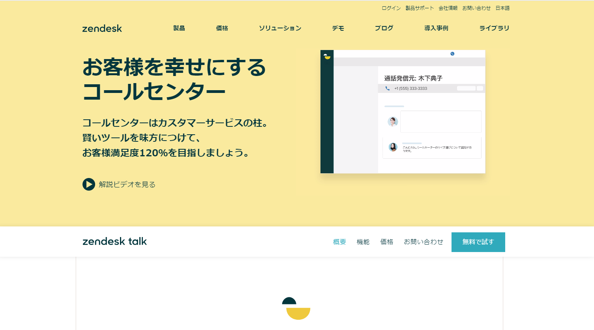The image size is (594, 330).
Task: Click the lower customer avatar in screenshot
Action: point(393,147)
